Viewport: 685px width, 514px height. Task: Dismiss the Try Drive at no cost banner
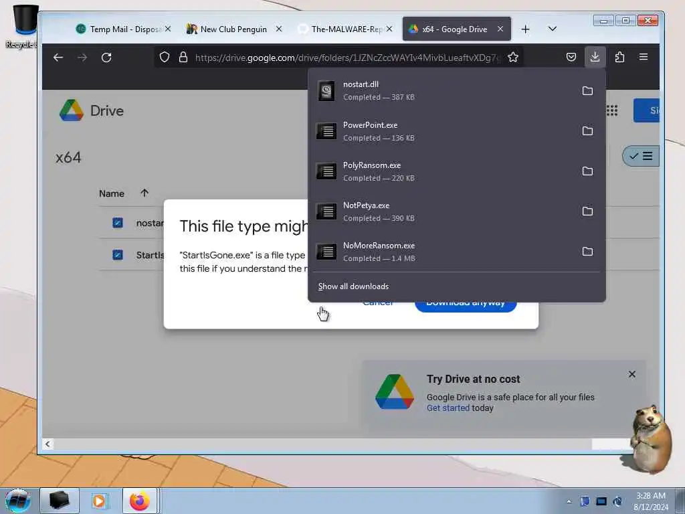pos(631,374)
